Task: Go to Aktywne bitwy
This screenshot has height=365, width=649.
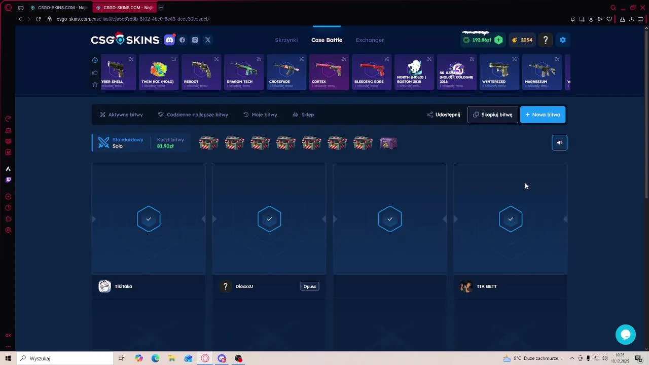Action: [121, 115]
